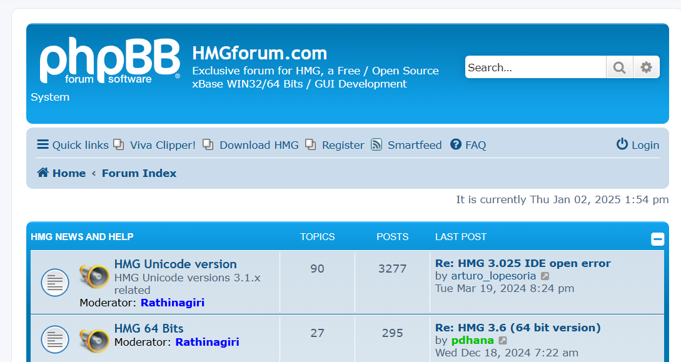The image size is (681, 362).
Task: Click the phpBB forum software logo
Action: pyautogui.click(x=110, y=60)
